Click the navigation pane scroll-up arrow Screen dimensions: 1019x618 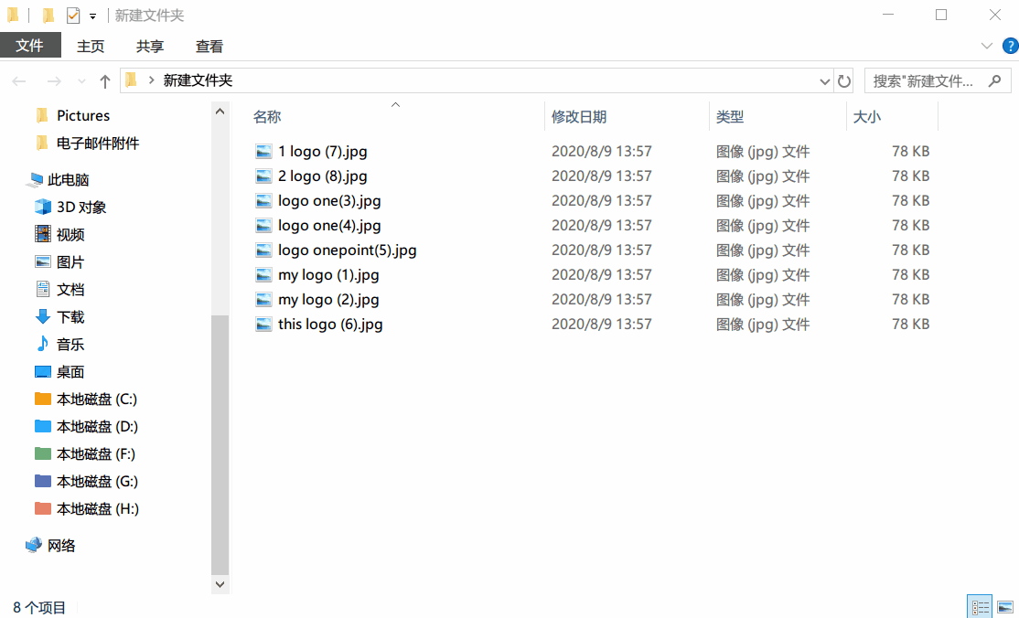tap(220, 112)
